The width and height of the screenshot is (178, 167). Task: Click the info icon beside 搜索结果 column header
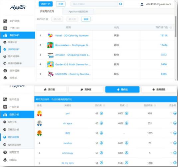point(155,105)
